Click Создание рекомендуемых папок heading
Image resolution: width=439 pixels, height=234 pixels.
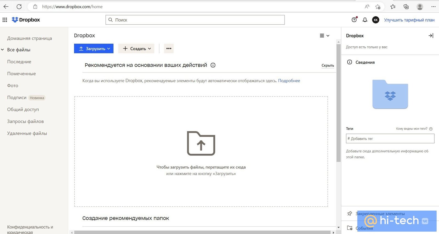(126, 218)
